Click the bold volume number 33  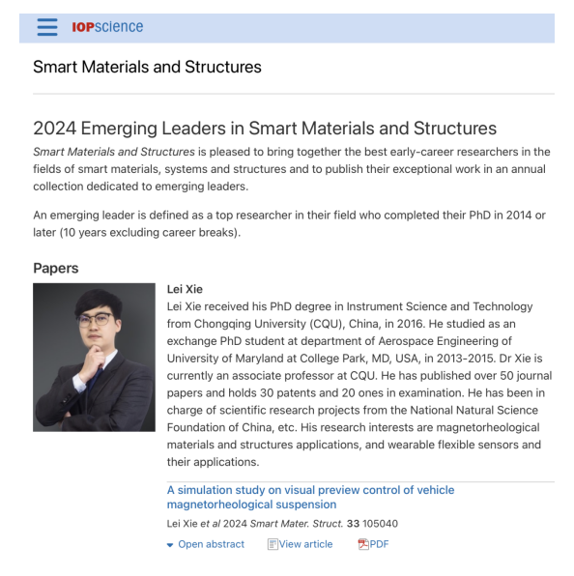click(x=353, y=524)
